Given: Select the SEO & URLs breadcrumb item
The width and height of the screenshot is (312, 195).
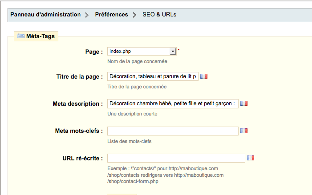Looking at the screenshot, I should [159, 15].
